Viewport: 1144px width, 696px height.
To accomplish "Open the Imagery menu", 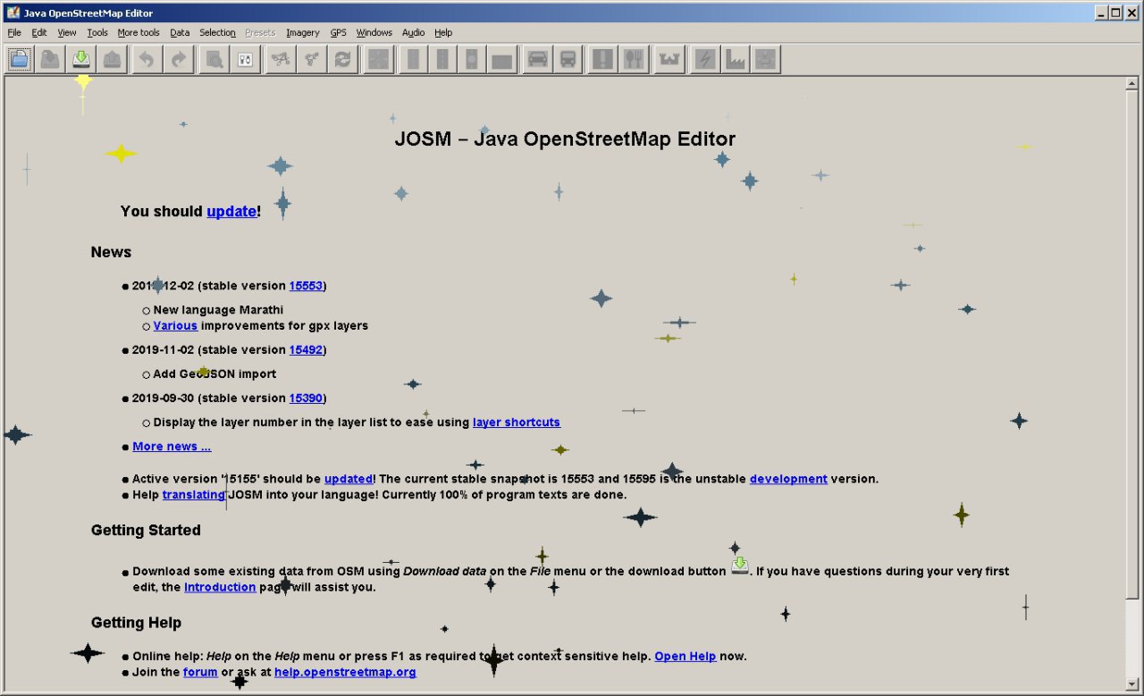I will pyautogui.click(x=303, y=33).
